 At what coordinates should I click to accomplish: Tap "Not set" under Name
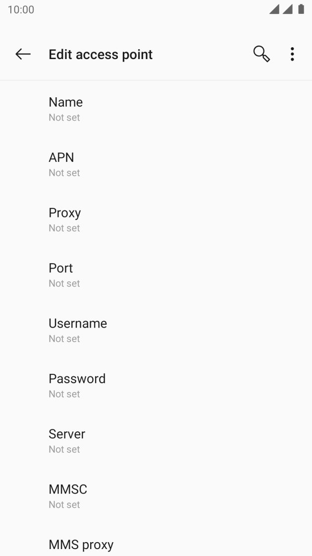coord(64,118)
